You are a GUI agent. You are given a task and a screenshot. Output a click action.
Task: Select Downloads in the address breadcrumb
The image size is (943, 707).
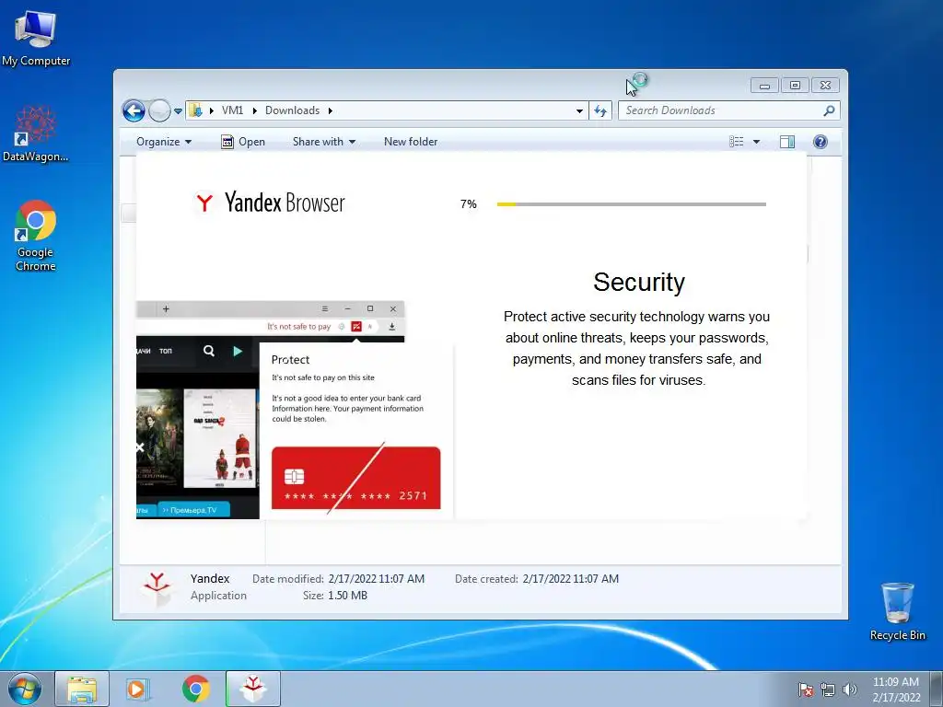click(x=292, y=110)
